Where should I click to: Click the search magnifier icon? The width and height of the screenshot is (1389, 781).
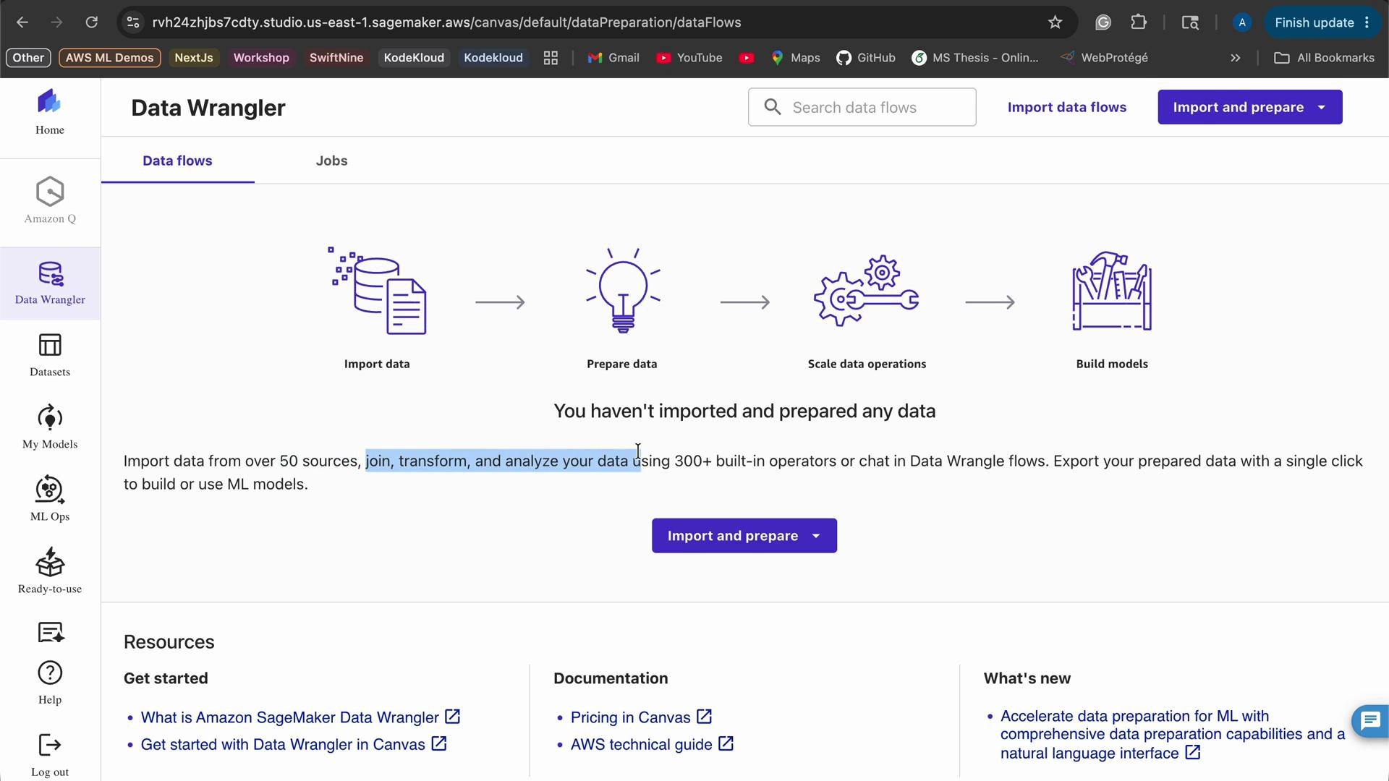772,107
